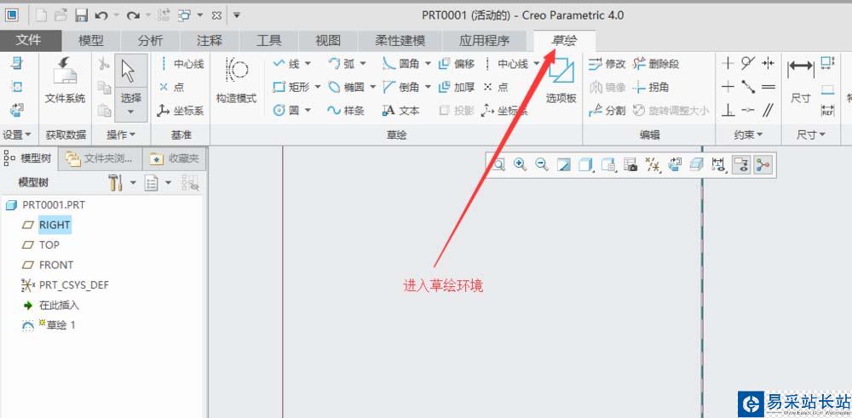Select 草绘 1 sketch feature in model tree

tap(60, 325)
